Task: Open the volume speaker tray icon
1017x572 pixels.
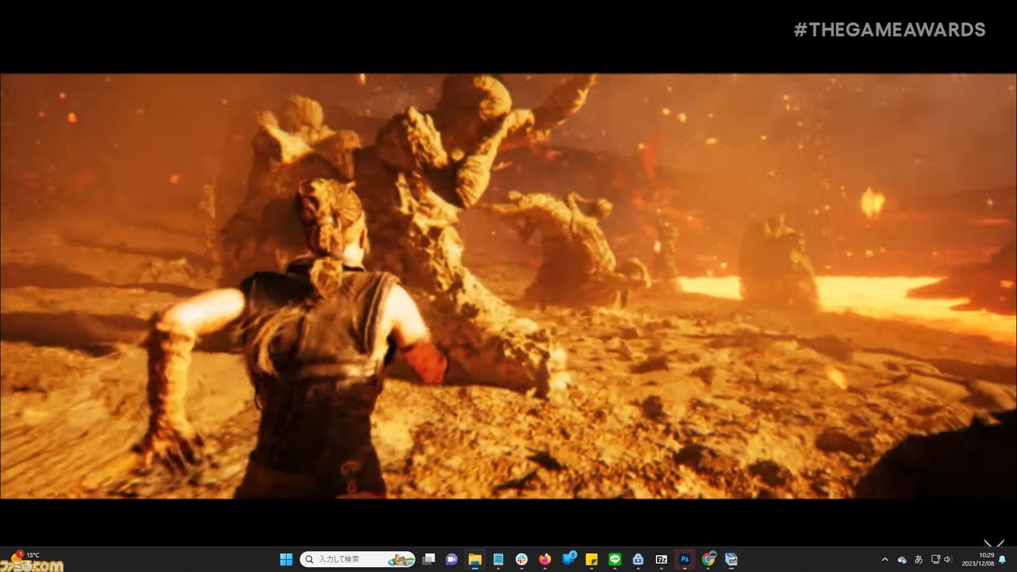Action: click(x=949, y=559)
